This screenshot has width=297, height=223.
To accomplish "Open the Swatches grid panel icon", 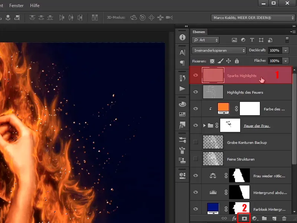I will pyautogui.click(x=182, y=114).
